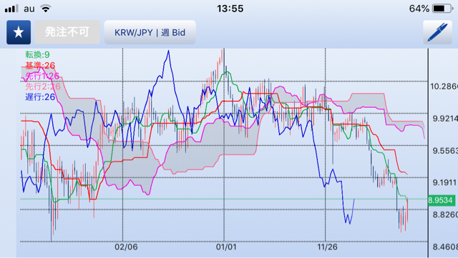Open the pen drawing tool
Viewport: 458px width, 258px height.
point(437,32)
